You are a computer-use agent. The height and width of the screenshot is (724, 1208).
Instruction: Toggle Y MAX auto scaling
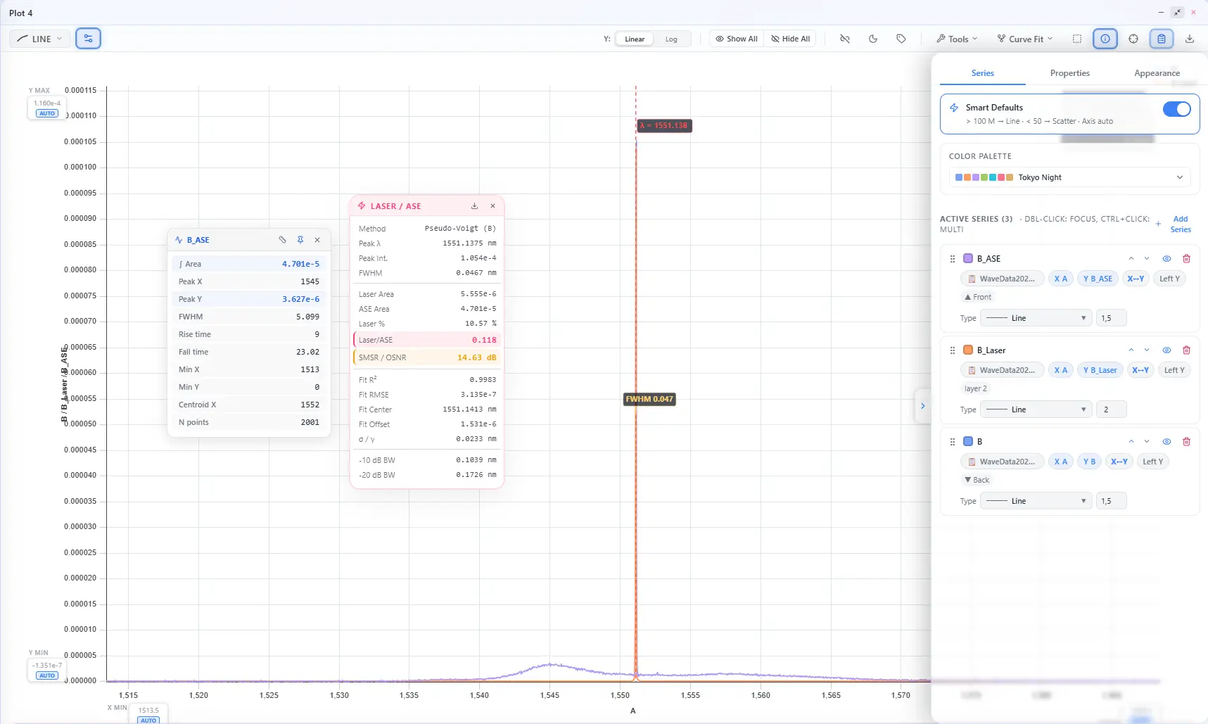pos(47,113)
